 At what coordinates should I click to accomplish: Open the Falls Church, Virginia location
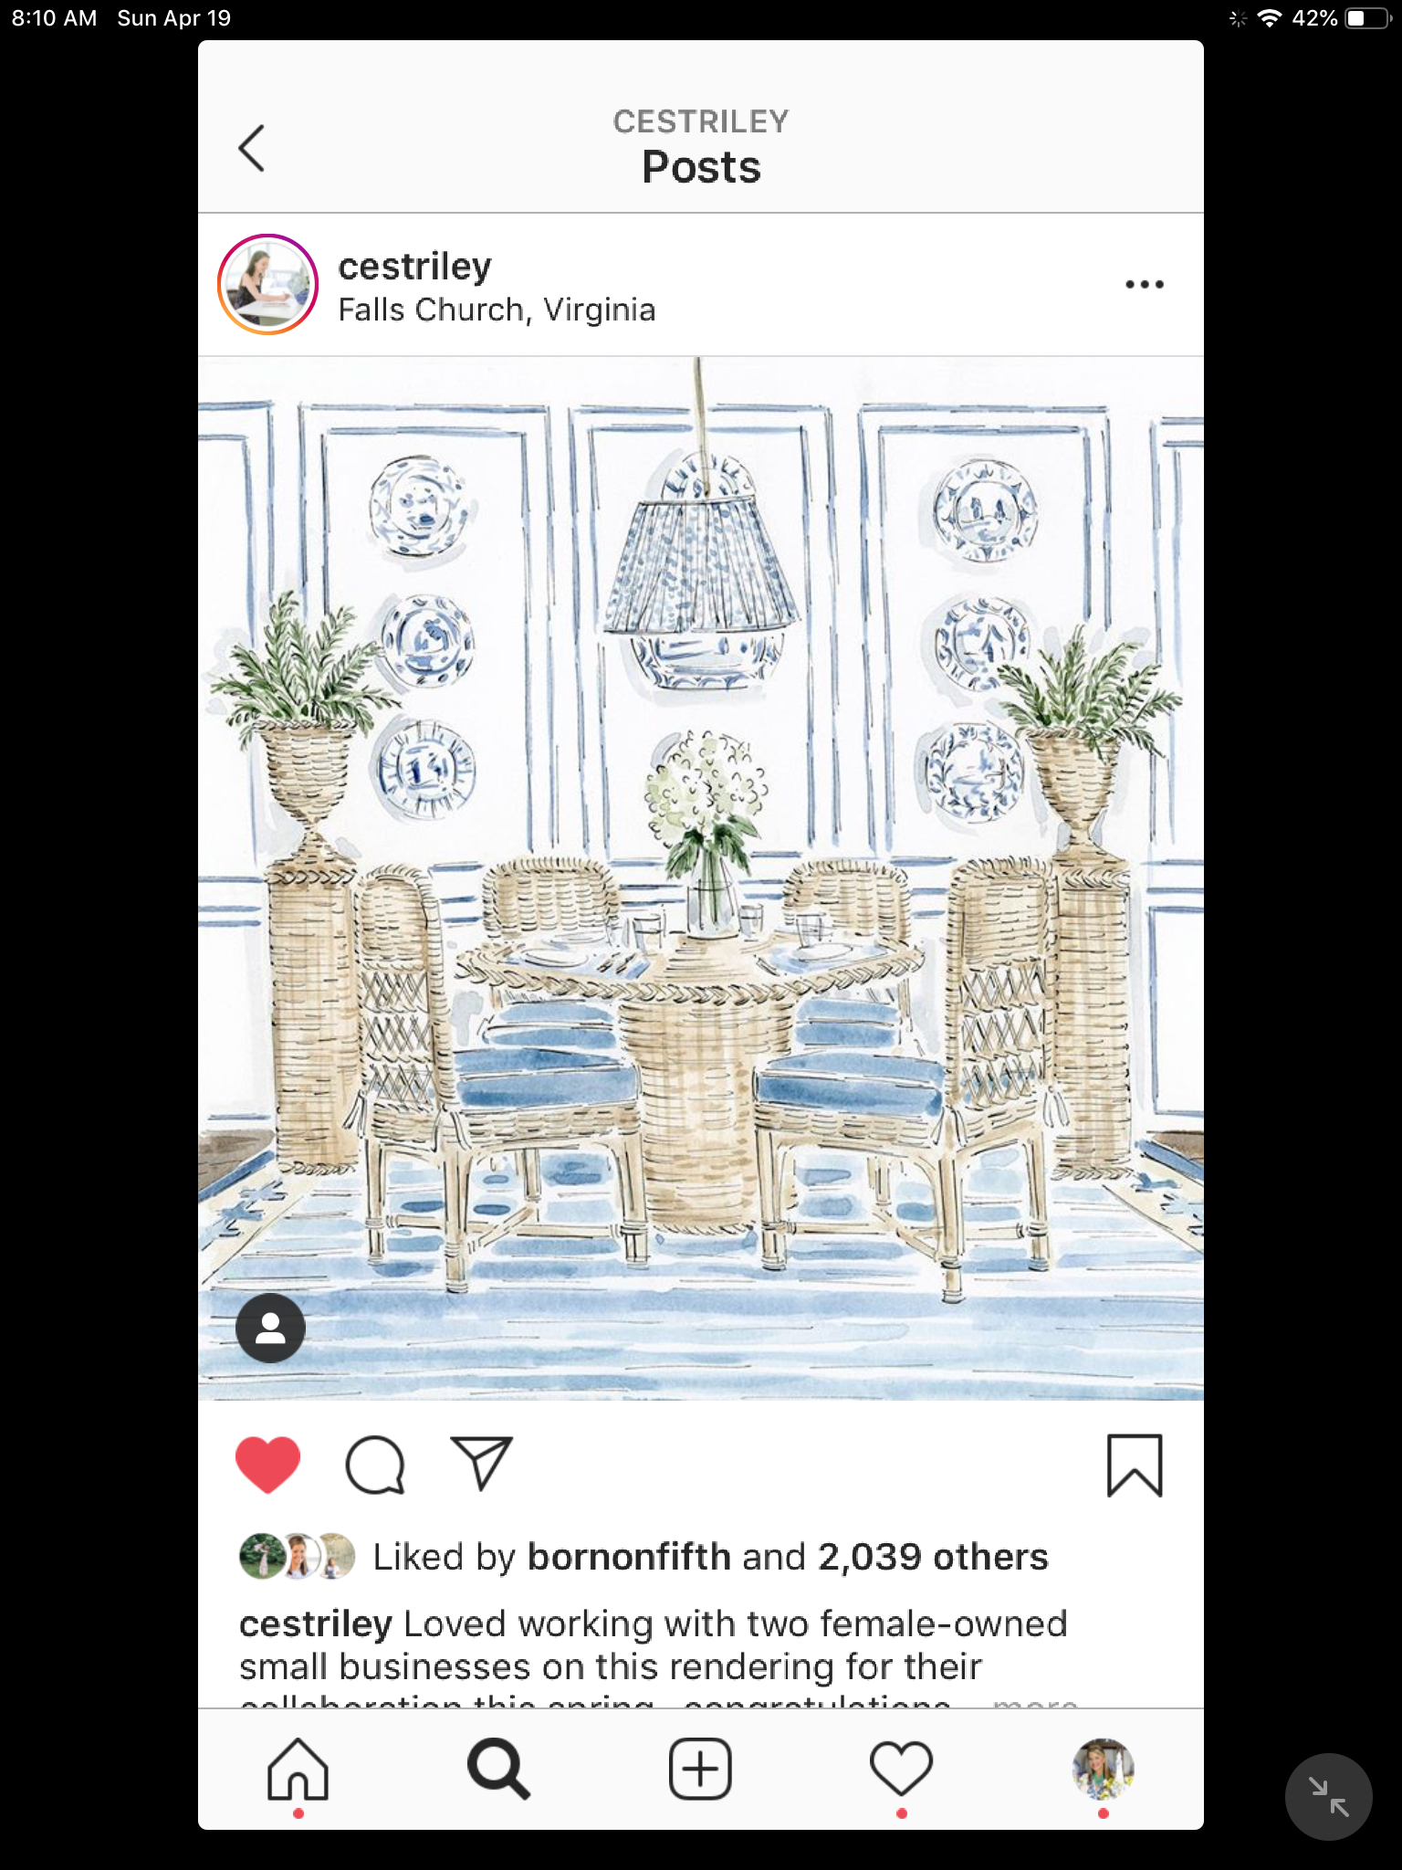pos(497,310)
